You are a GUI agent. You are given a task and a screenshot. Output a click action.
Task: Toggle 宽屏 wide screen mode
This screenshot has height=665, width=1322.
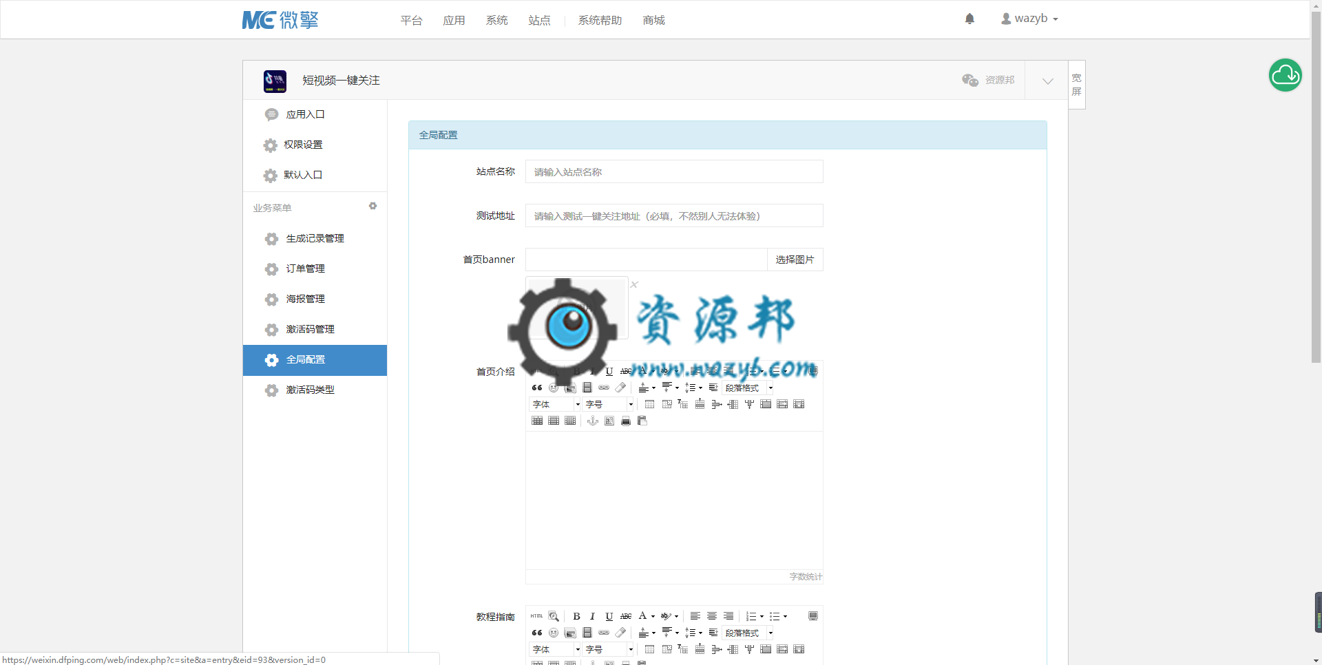tap(1077, 85)
